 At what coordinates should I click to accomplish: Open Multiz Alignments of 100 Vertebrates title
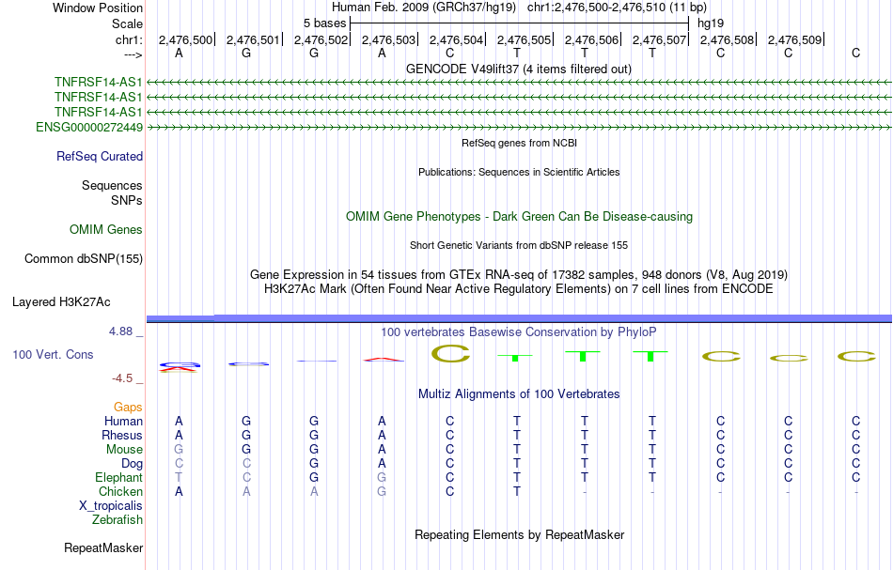519,394
